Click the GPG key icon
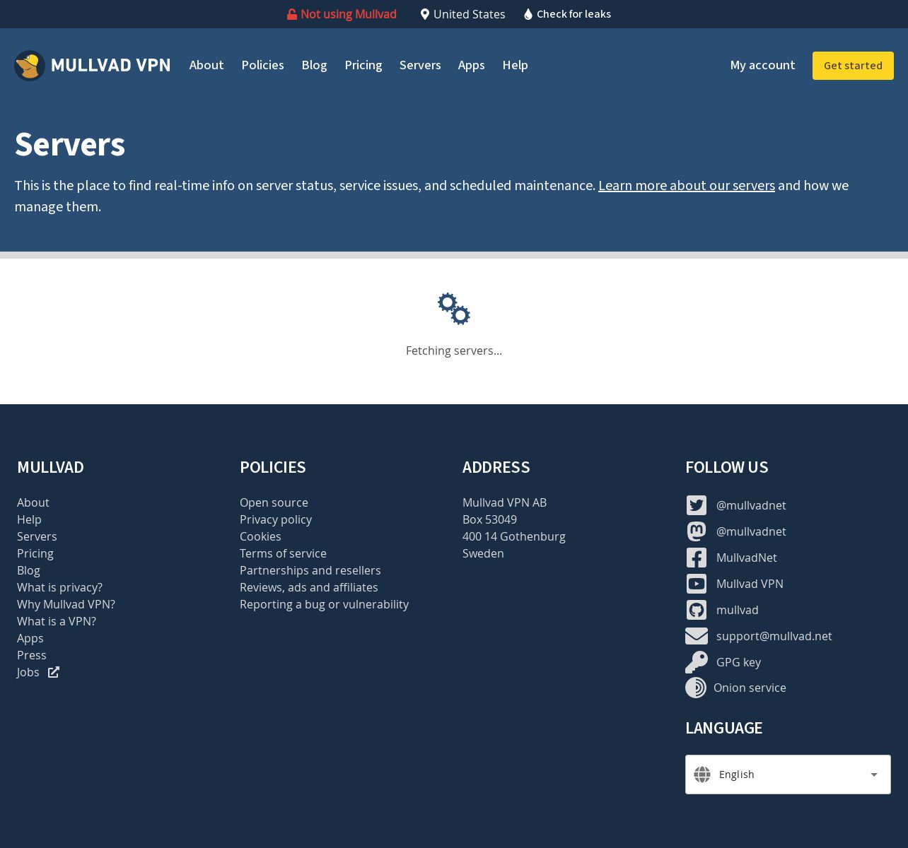The image size is (908, 848). coord(697,662)
